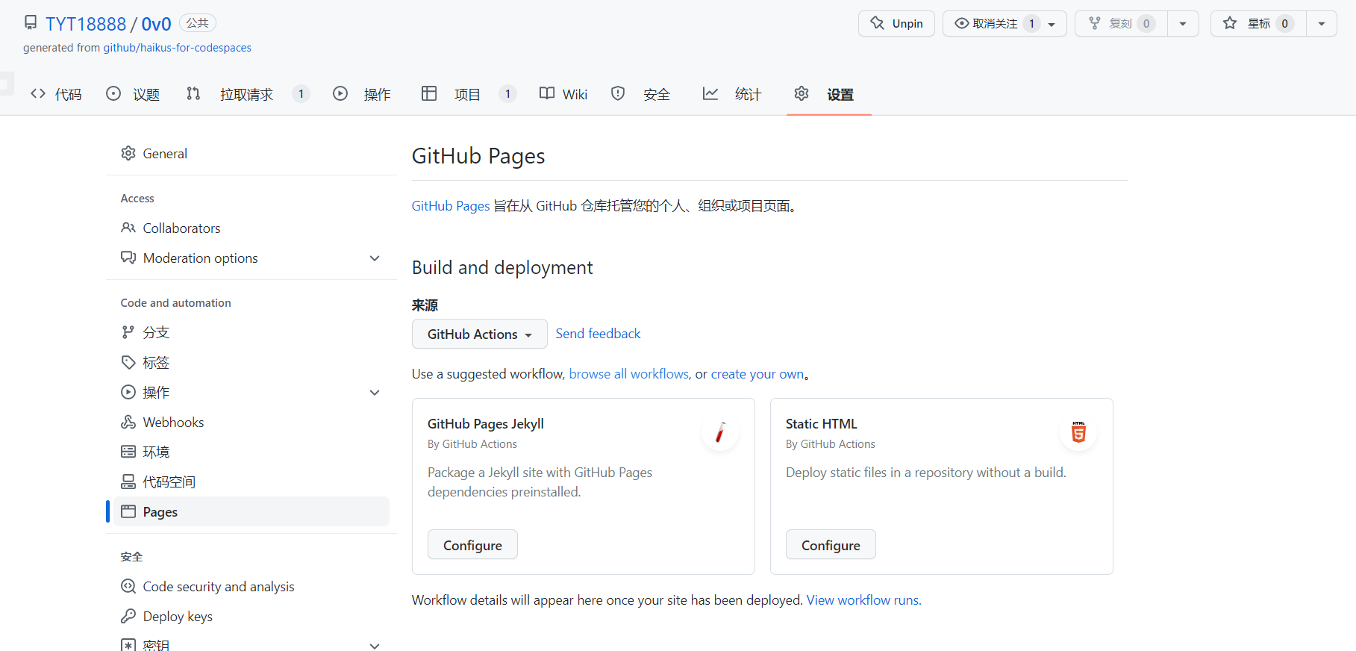Expand the Moderation options section

point(375,258)
